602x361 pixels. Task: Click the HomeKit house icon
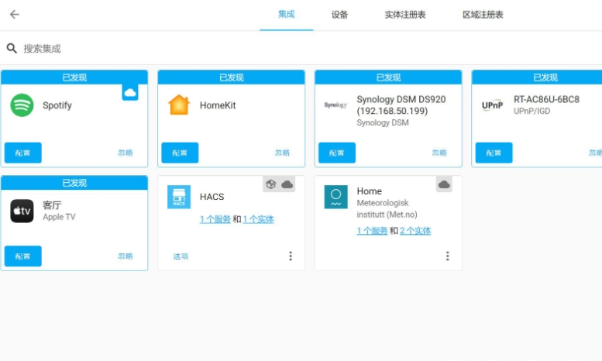point(179,105)
